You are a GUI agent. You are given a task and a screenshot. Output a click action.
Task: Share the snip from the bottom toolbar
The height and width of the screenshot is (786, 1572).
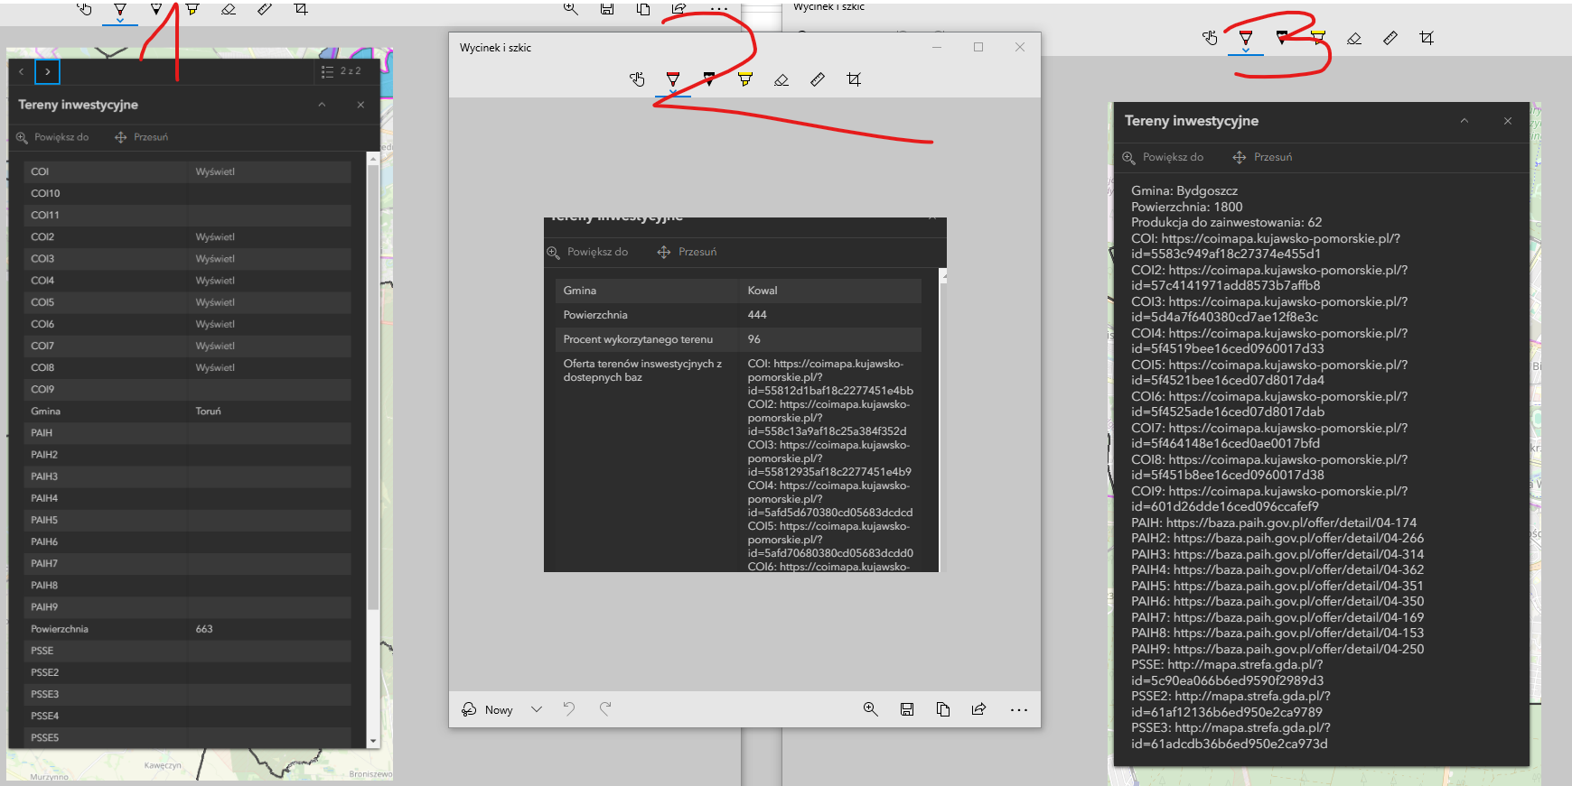point(978,709)
